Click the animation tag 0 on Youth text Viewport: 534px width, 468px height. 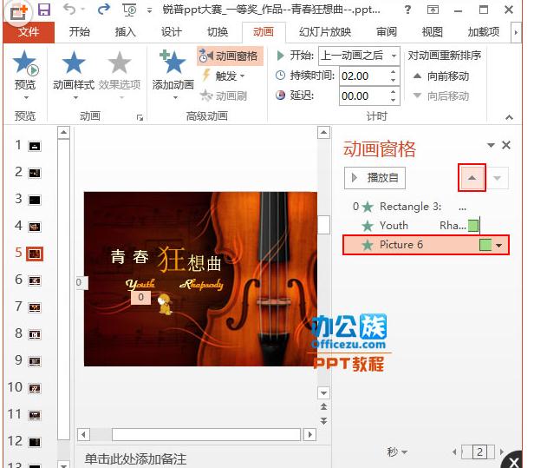140,297
